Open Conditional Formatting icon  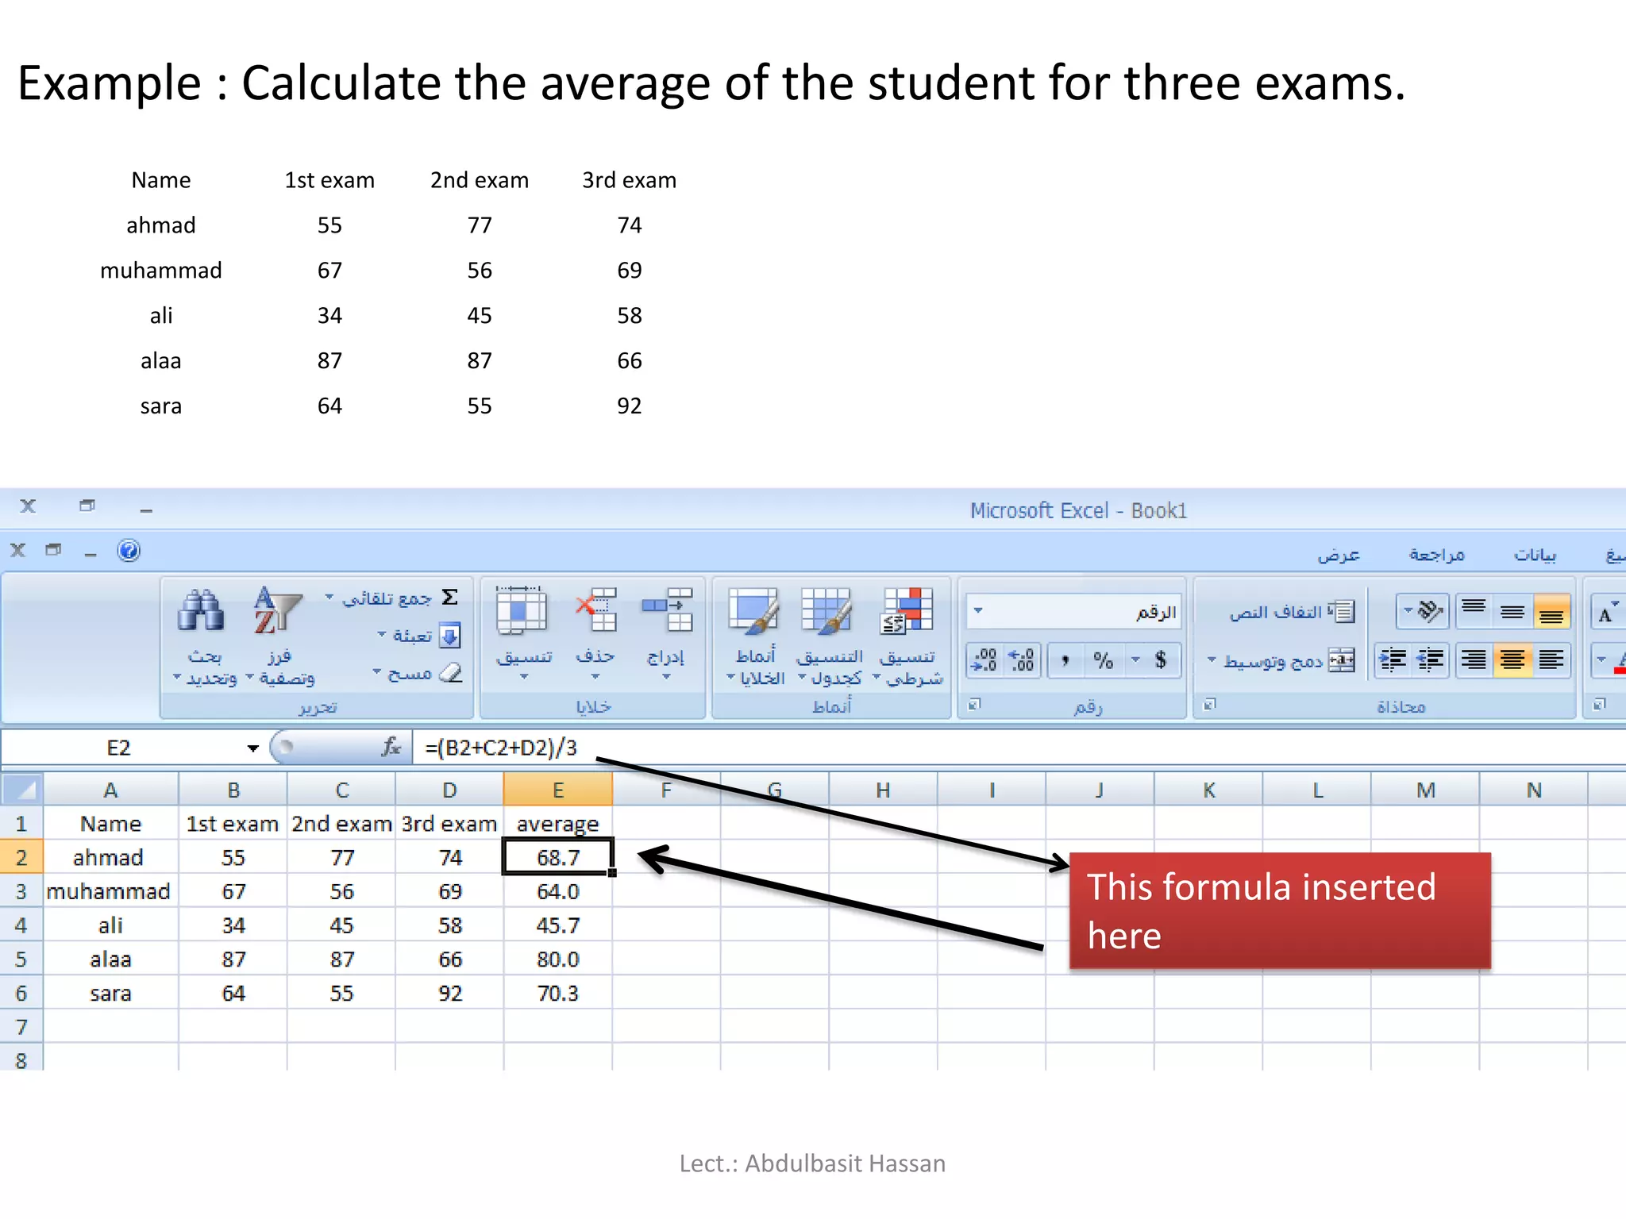(x=907, y=611)
